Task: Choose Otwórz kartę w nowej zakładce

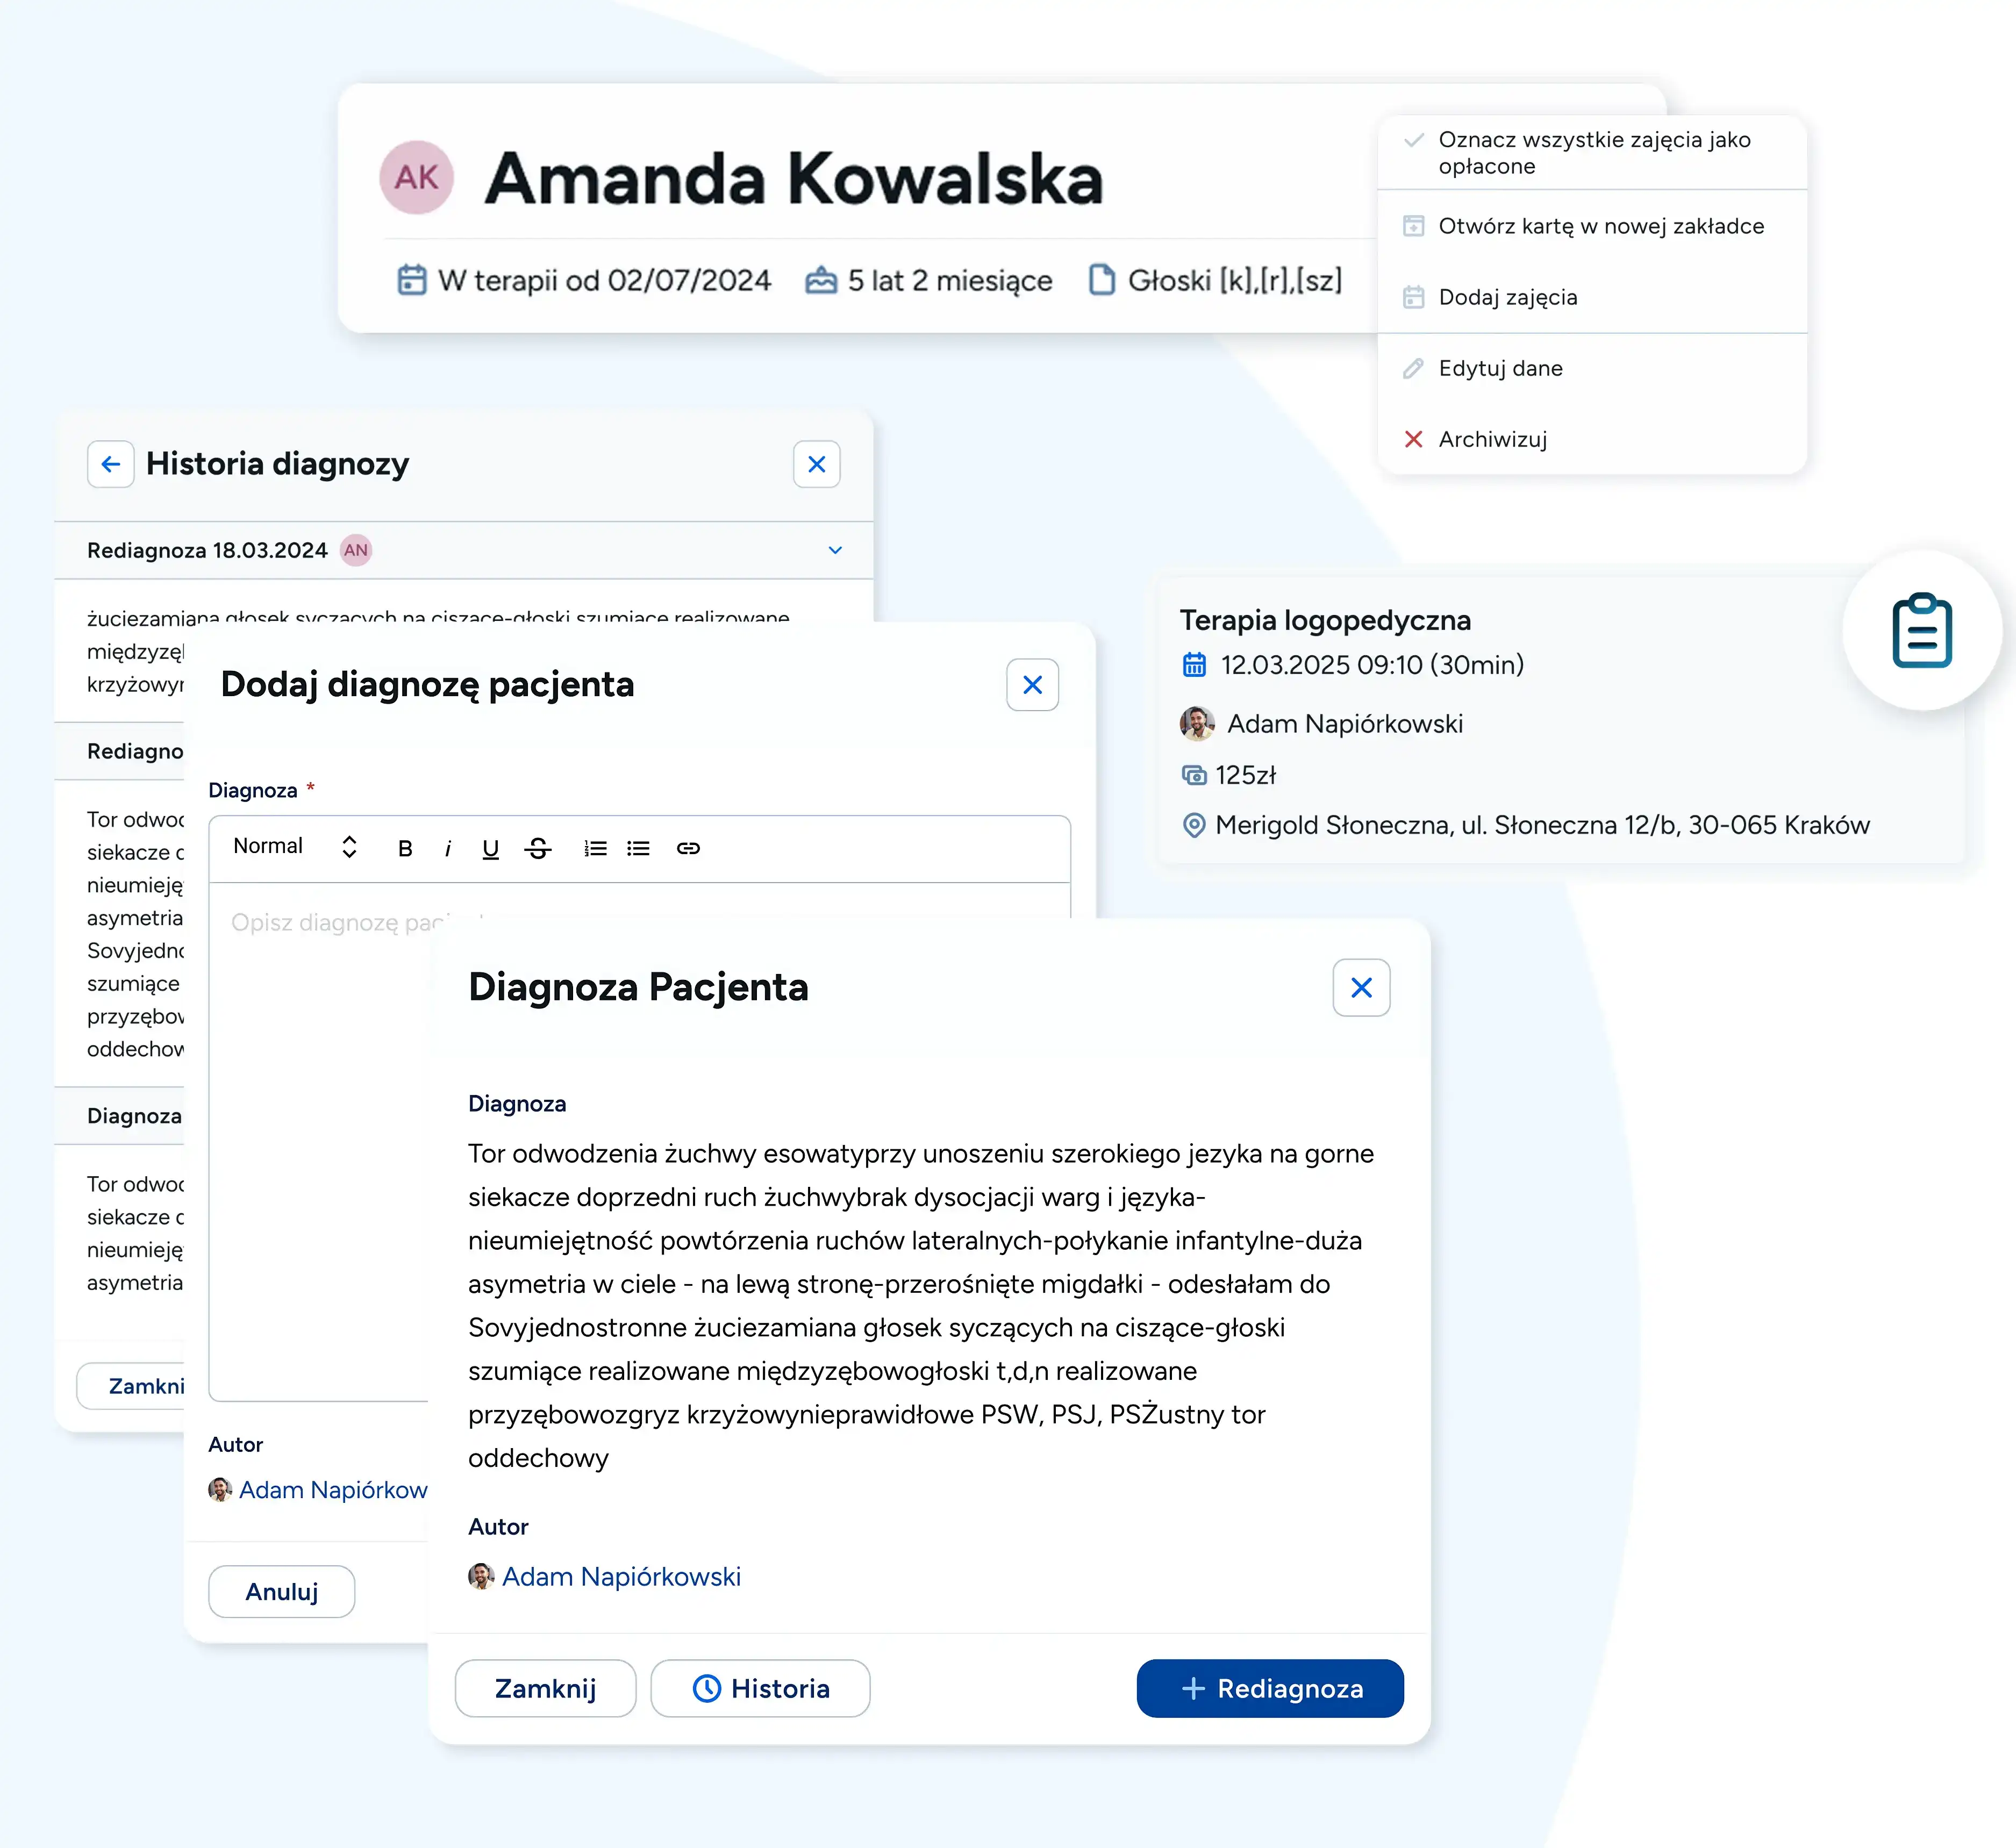Action: coord(1600,226)
